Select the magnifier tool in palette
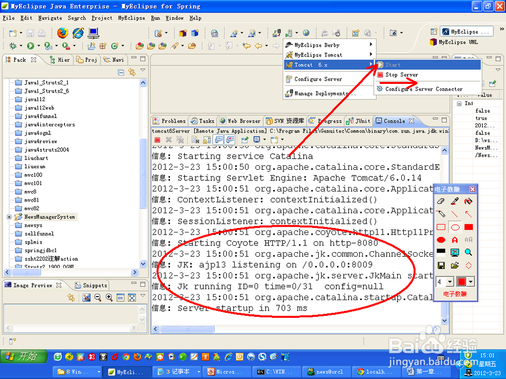506x379 pixels. [x=468, y=252]
